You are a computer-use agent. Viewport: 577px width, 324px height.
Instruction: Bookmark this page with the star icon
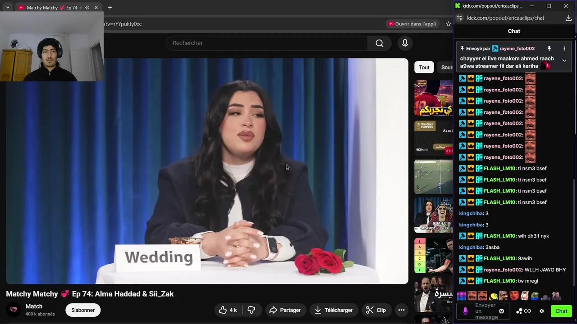click(x=448, y=24)
